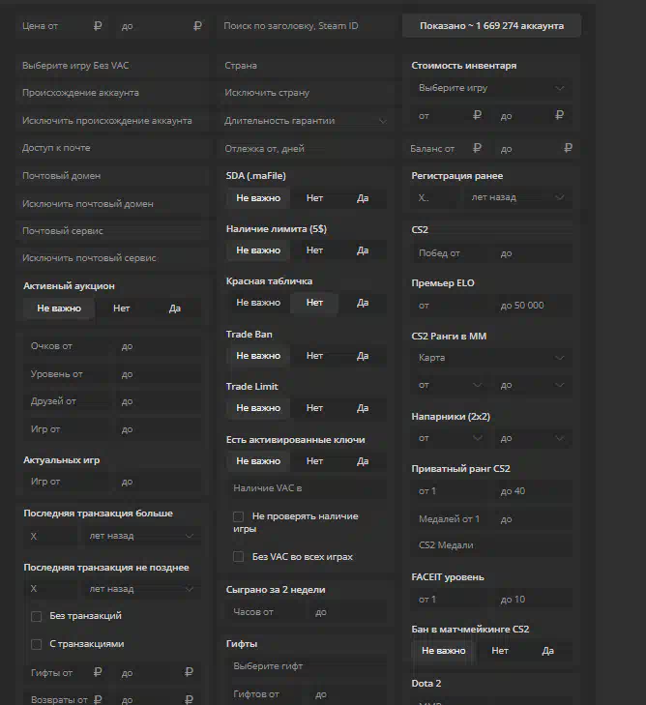Screen dimensions: 646x705
Task: Click the price 'до' ruble field at top
Action: (161, 26)
